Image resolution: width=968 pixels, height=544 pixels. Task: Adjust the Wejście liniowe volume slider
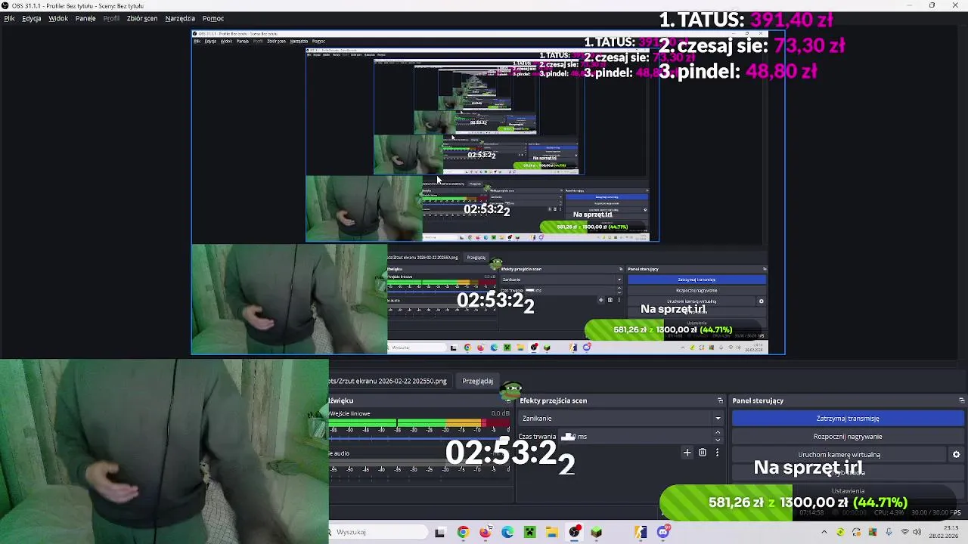coord(420,439)
